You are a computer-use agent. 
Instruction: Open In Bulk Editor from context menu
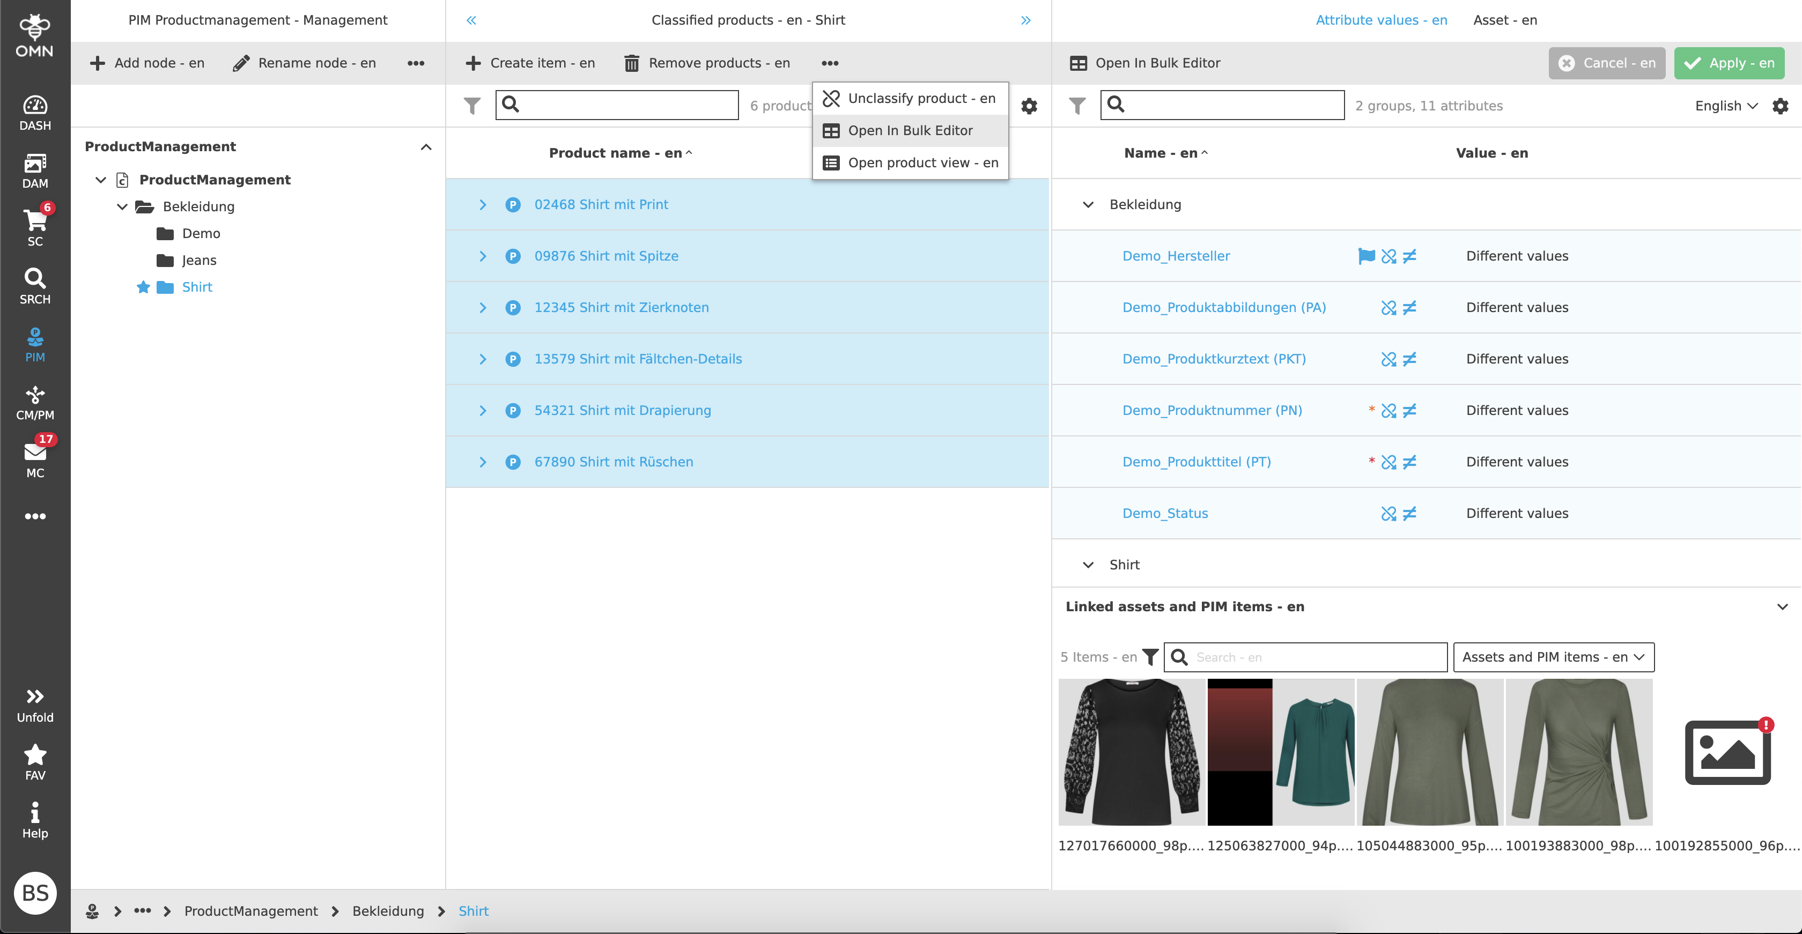pos(910,130)
